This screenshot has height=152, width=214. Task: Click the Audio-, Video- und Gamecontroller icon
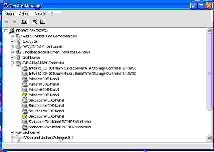tap(18, 36)
